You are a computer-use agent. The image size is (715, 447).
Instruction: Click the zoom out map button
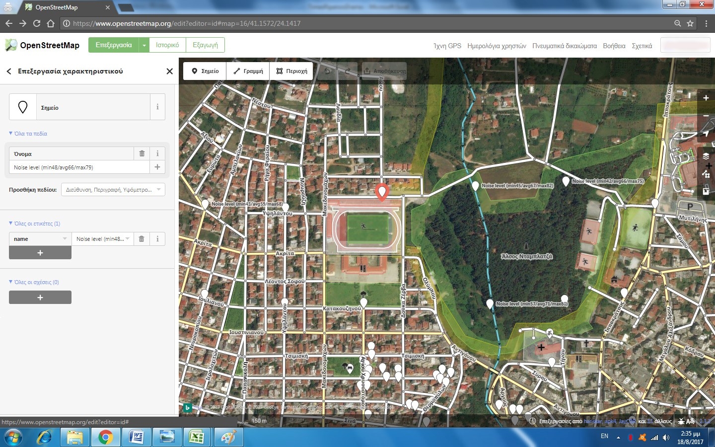click(x=706, y=116)
